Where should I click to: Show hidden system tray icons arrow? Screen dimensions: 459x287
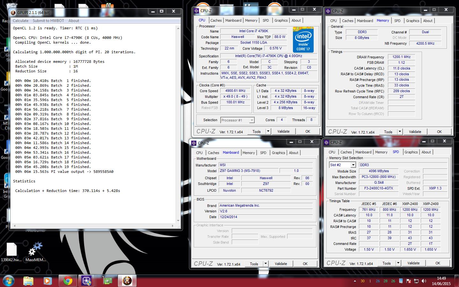[355, 281]
